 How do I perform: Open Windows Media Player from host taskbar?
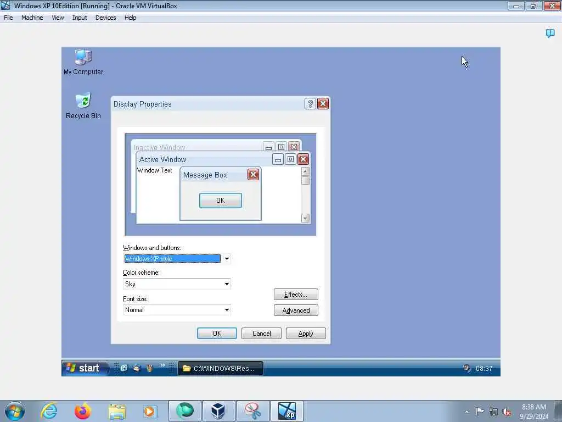[x=149, y=411]
